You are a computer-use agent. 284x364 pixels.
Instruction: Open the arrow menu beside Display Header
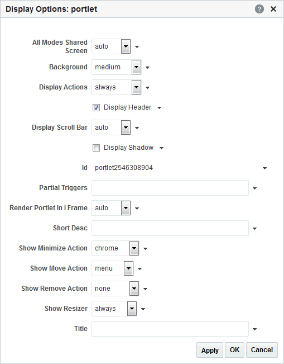tap(159, 108)
